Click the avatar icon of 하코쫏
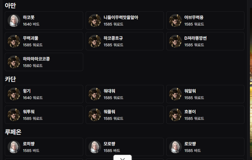The width and height of the screenshot is (252, 160). click(x=14, y=20)
